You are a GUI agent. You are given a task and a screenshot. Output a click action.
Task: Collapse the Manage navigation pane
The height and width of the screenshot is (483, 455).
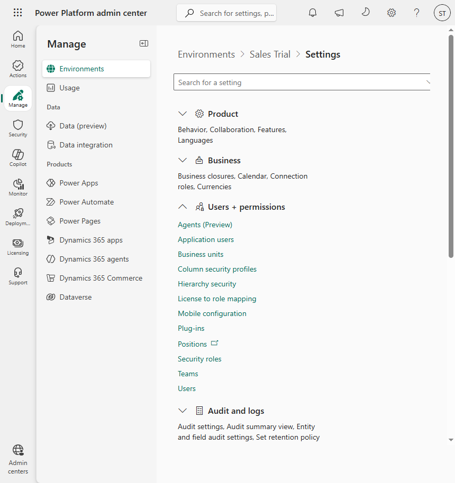pyautogui.click(x=144, y=43)
